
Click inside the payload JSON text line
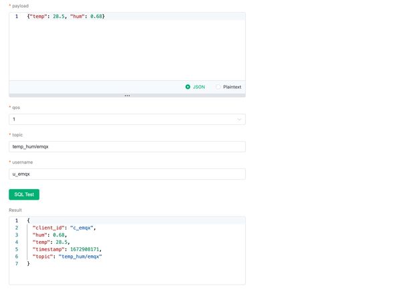[65, 16]
